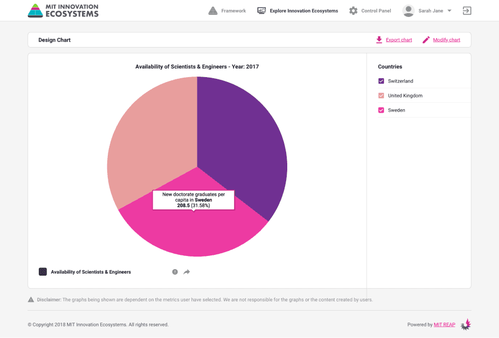This screenshot has height=338, width=499.
Task: Open the Framework menu item
Action: click(234, 11)
